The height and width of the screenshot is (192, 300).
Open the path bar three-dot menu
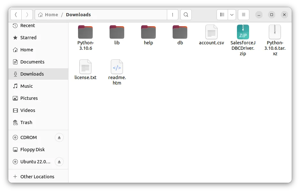(x=172, y=14)
